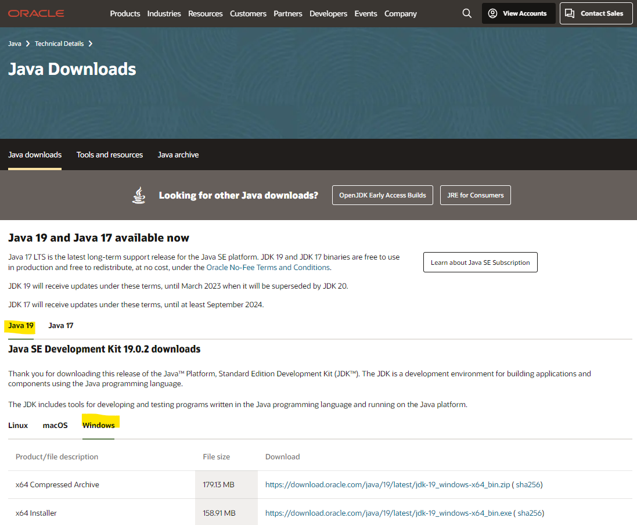Open the Industries menu

pos(164,13)
